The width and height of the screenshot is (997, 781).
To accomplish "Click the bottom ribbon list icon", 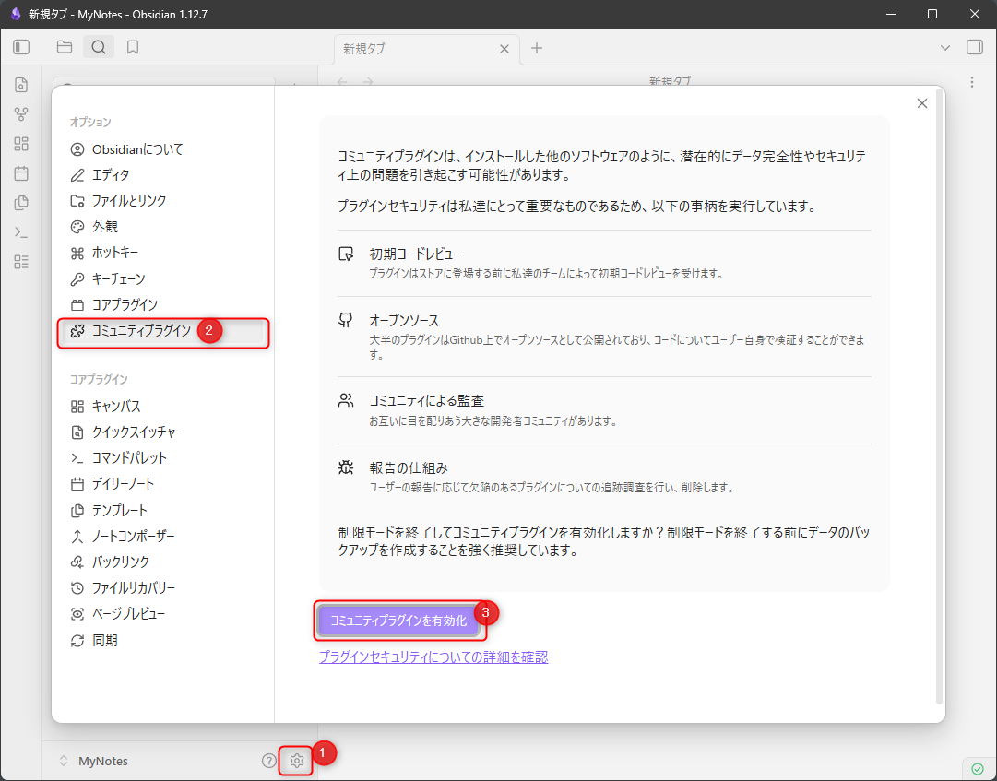I will point(21,261).
